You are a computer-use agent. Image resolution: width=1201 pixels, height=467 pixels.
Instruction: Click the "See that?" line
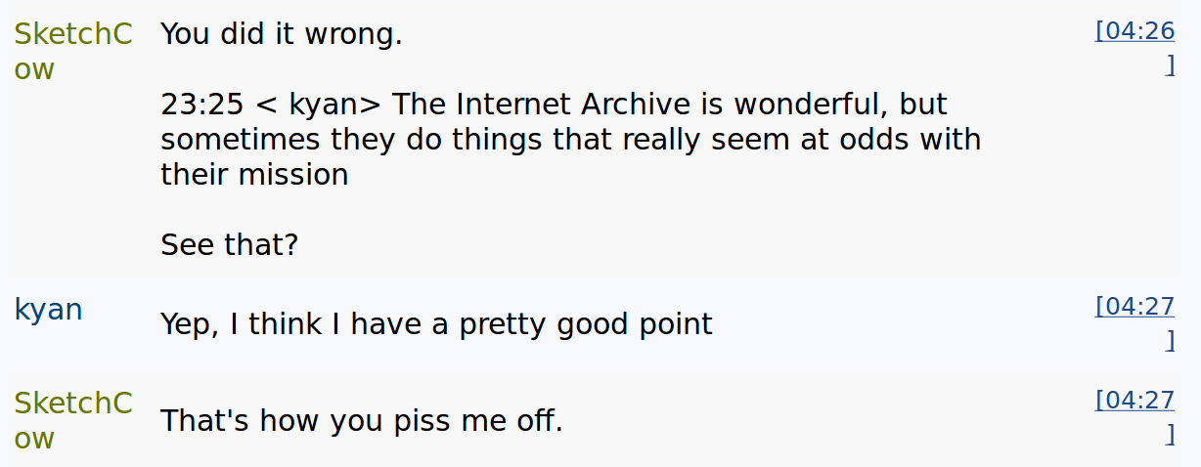point(229,244)
